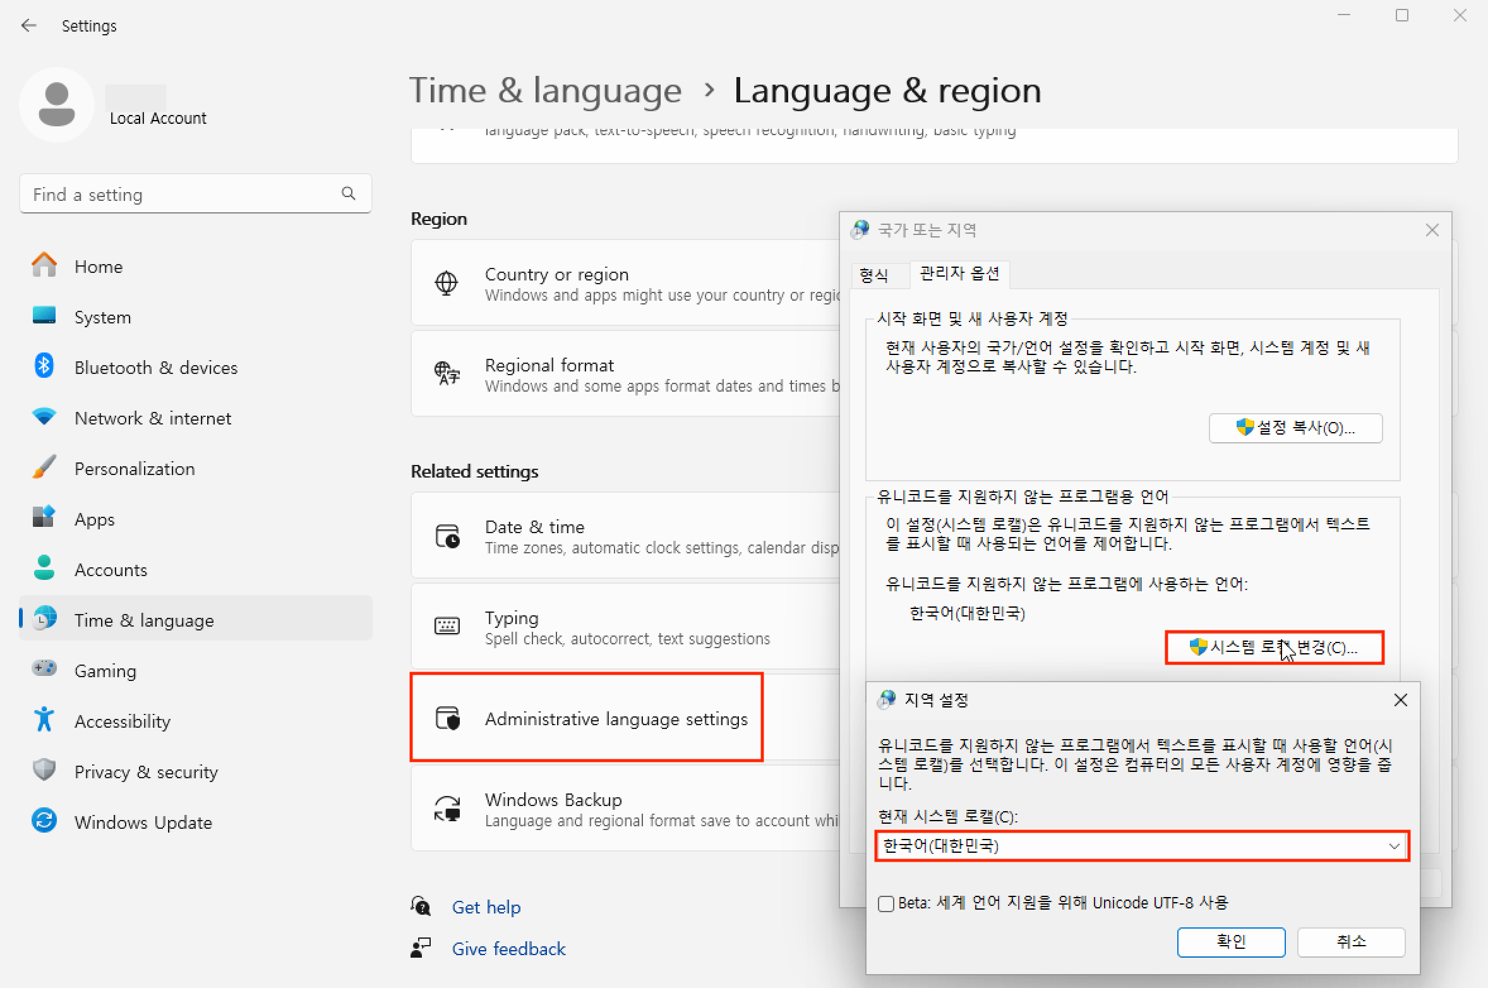Enable Beta Unicode UTF-8 checkbox

886,903
